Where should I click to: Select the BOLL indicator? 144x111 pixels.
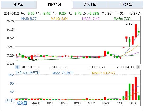(78, 103)
